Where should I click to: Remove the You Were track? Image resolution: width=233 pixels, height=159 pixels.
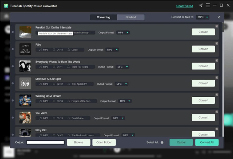pyautogui.click(x=217, y=112)
